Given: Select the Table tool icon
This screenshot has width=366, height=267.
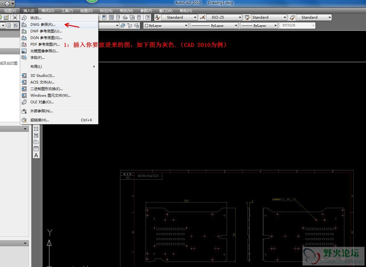Looking at the screenshot, I should [x=36, y=149].
